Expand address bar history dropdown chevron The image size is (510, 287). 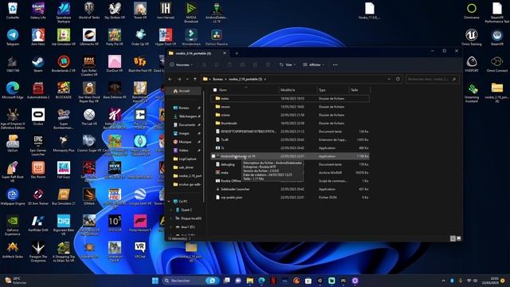[x=389, y=79]
